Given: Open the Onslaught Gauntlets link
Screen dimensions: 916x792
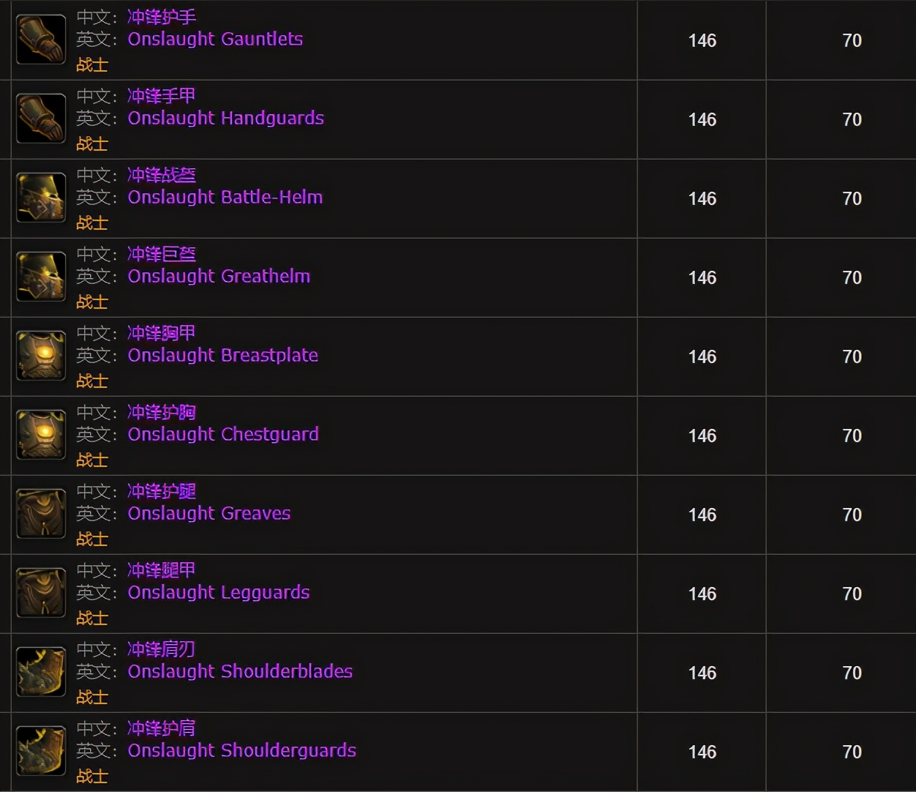Looking at the screenshot, I should click(215, 39).
